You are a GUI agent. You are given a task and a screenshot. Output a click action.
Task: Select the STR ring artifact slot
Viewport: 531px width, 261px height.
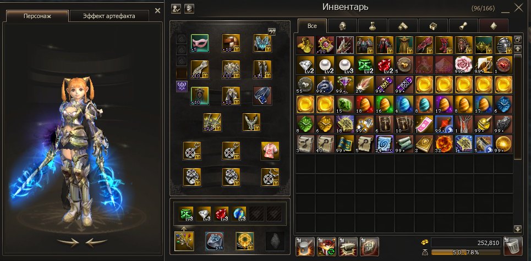pos(215,241)
